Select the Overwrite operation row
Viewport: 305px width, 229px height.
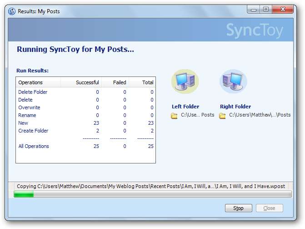29,107
